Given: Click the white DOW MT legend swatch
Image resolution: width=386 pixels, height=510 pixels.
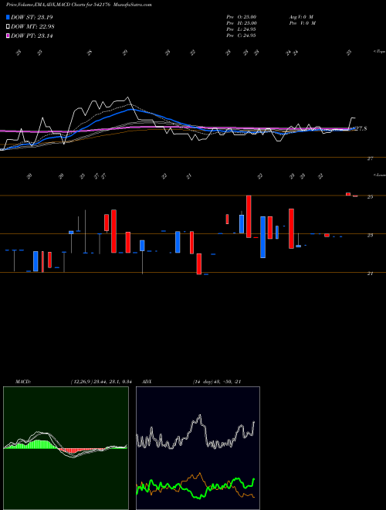Looking at the screenshot, I should (8, 26).
